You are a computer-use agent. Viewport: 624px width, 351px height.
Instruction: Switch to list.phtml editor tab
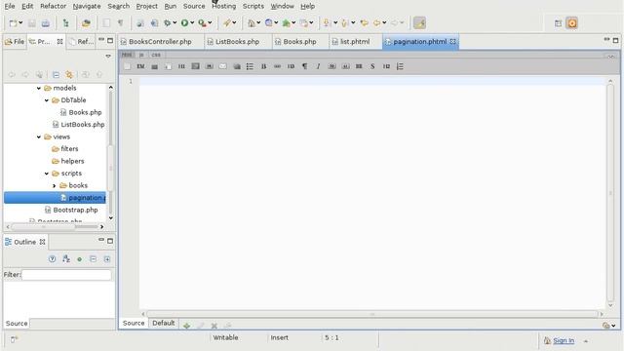pos(355,42)
